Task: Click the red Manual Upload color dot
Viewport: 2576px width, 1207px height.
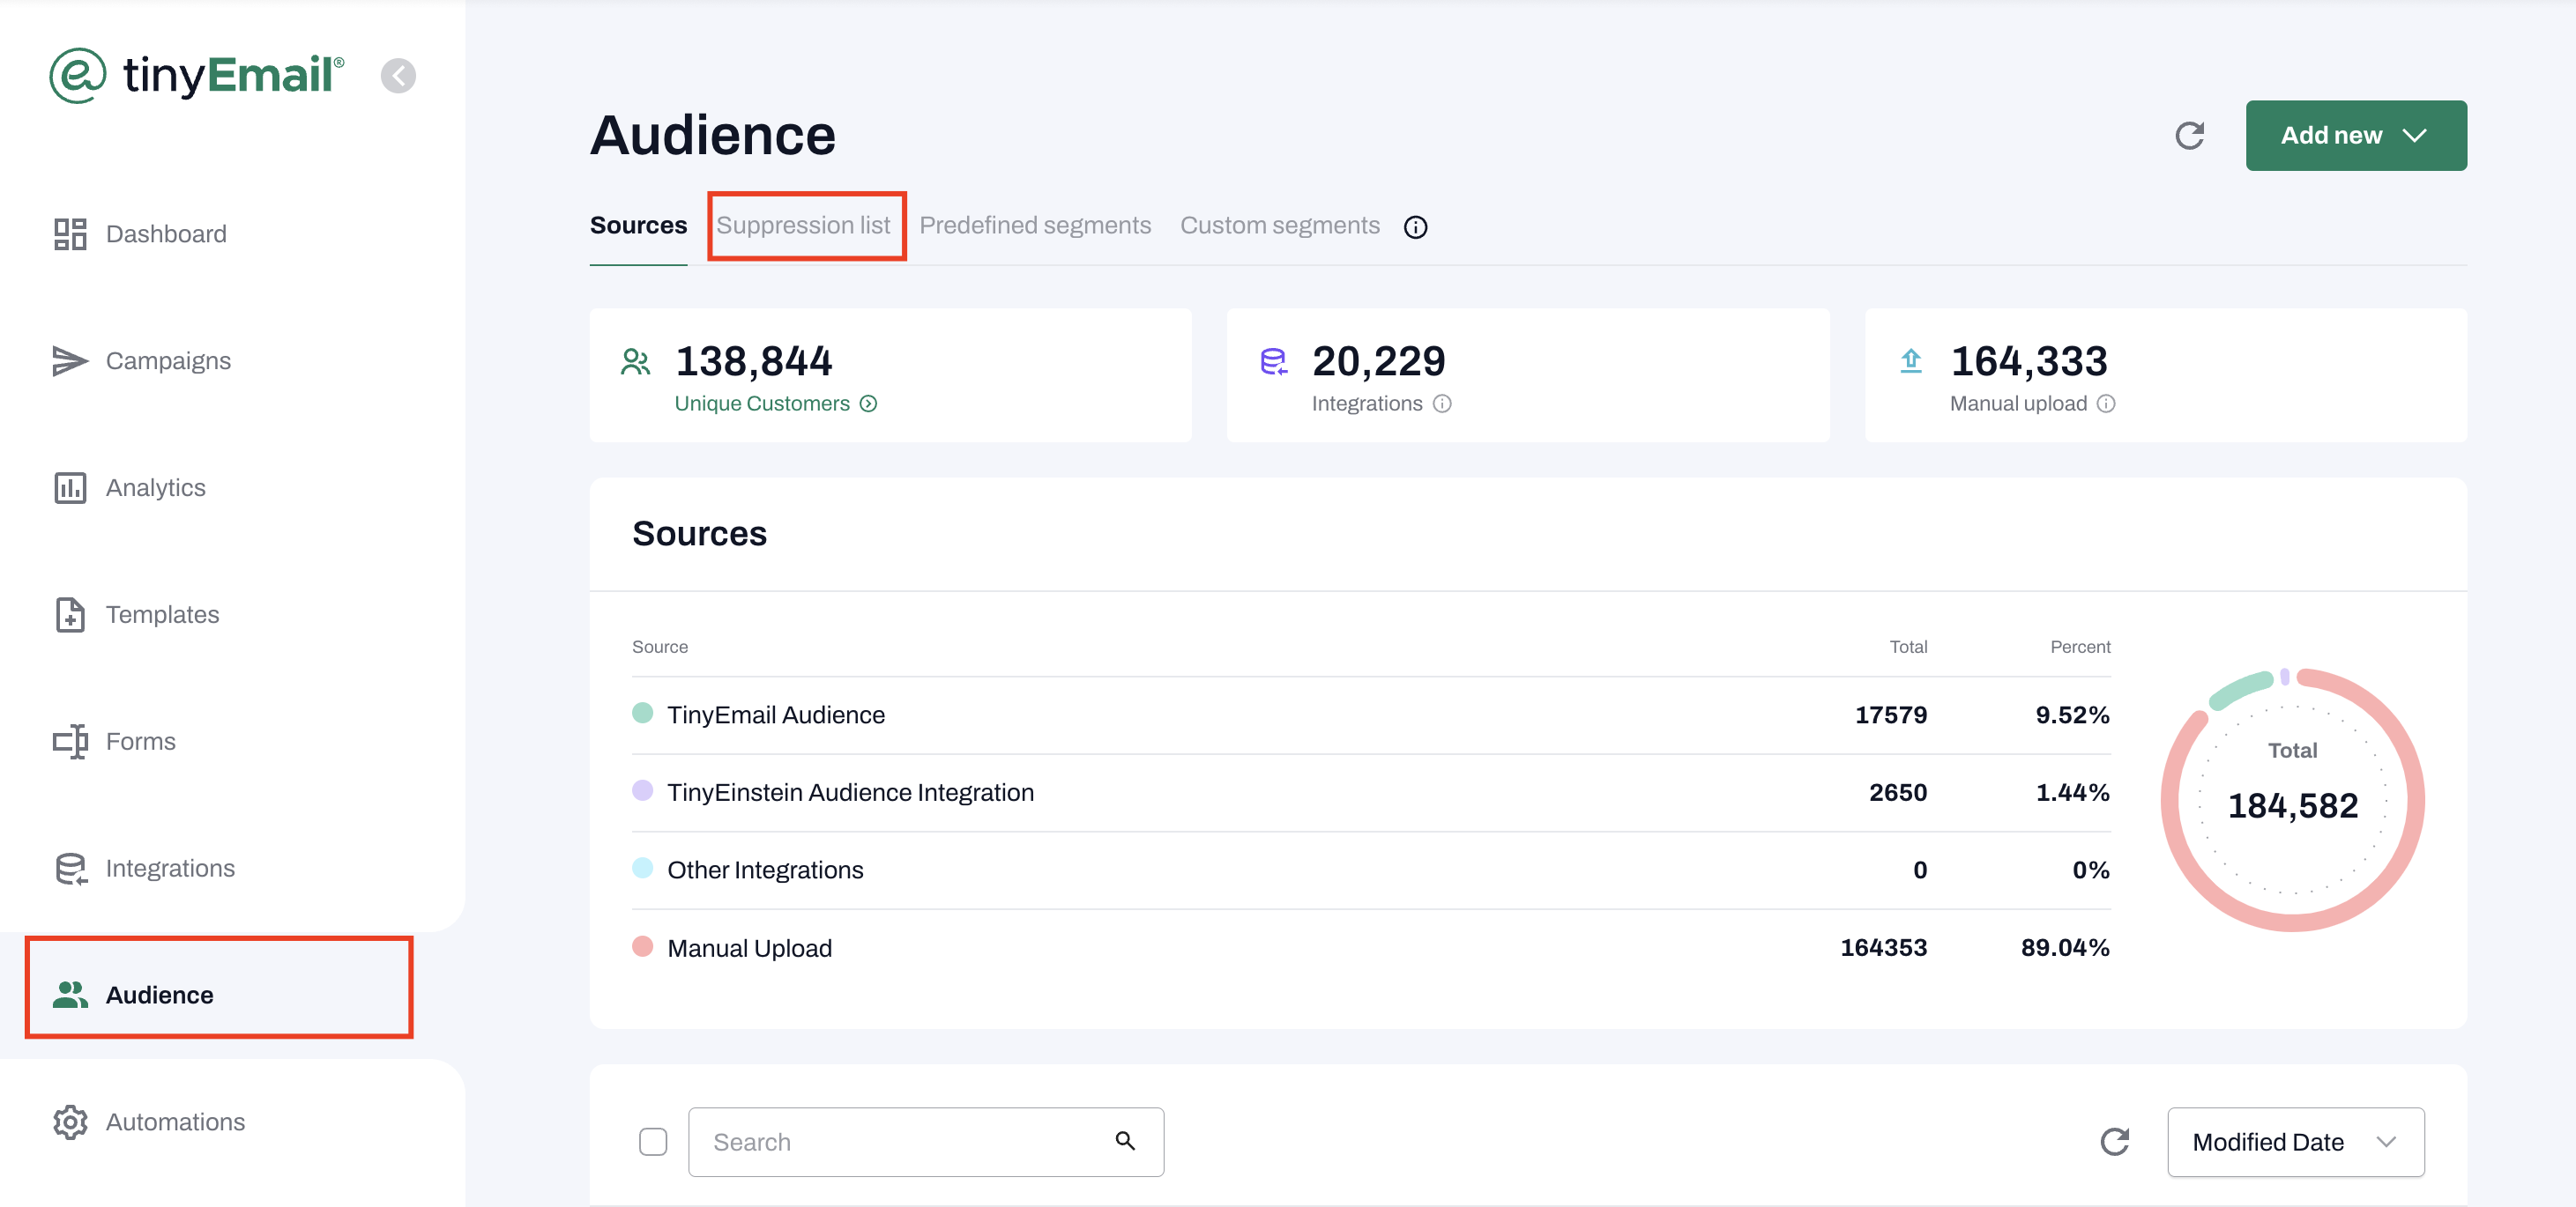Action: (x=642, y=946)
